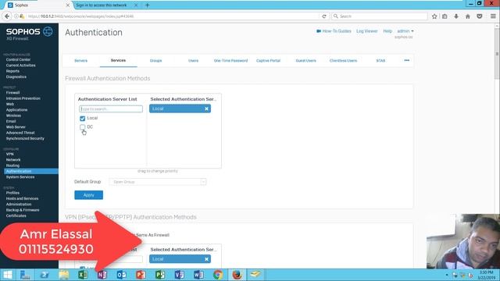500x281 pixels.
Task: Open Network in the sidebar
Action: coord(13,160)
